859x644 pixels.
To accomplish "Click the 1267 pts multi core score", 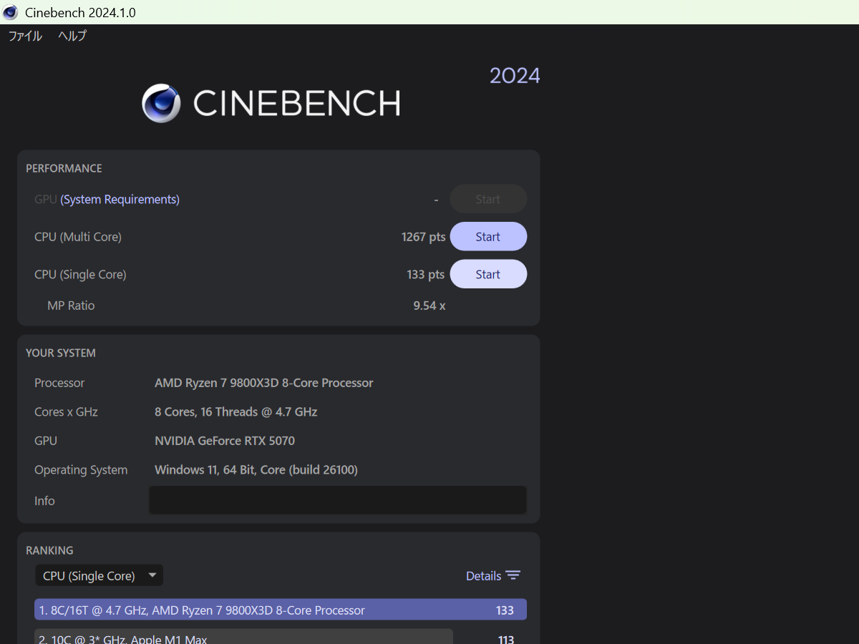I will (423, 237).
